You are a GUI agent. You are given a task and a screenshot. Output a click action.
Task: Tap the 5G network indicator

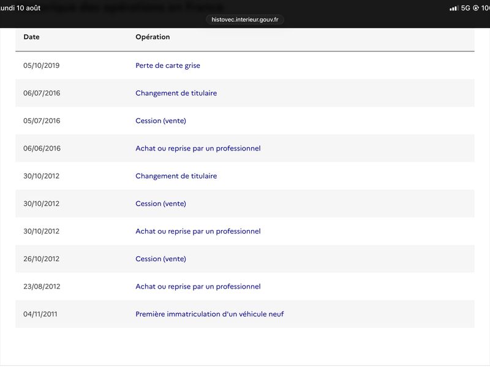click(x=466, y=8)
